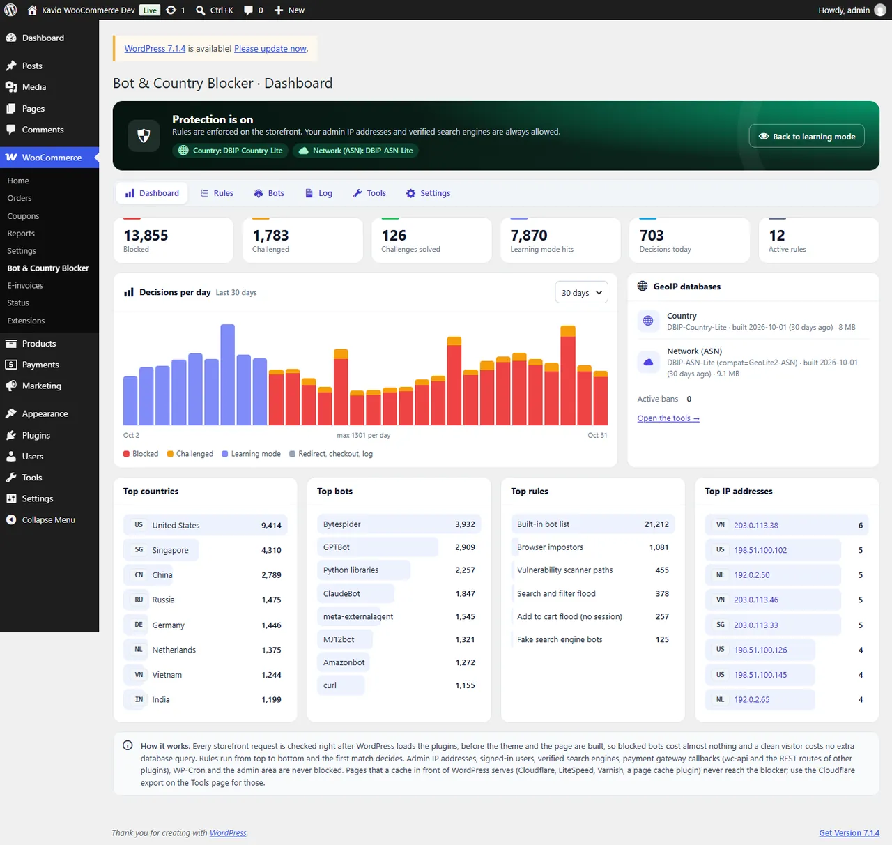
Task: Click the Please update now link
Action: tap(270, 49)
